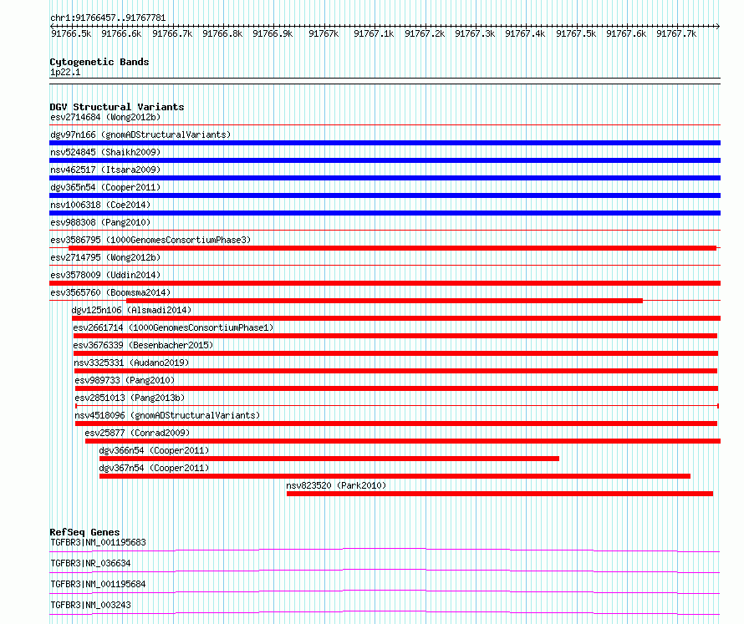Select the nsv524845 (Shaikh2009) label
Viewport: 744px width, 624px height.
tap(105, 152)
